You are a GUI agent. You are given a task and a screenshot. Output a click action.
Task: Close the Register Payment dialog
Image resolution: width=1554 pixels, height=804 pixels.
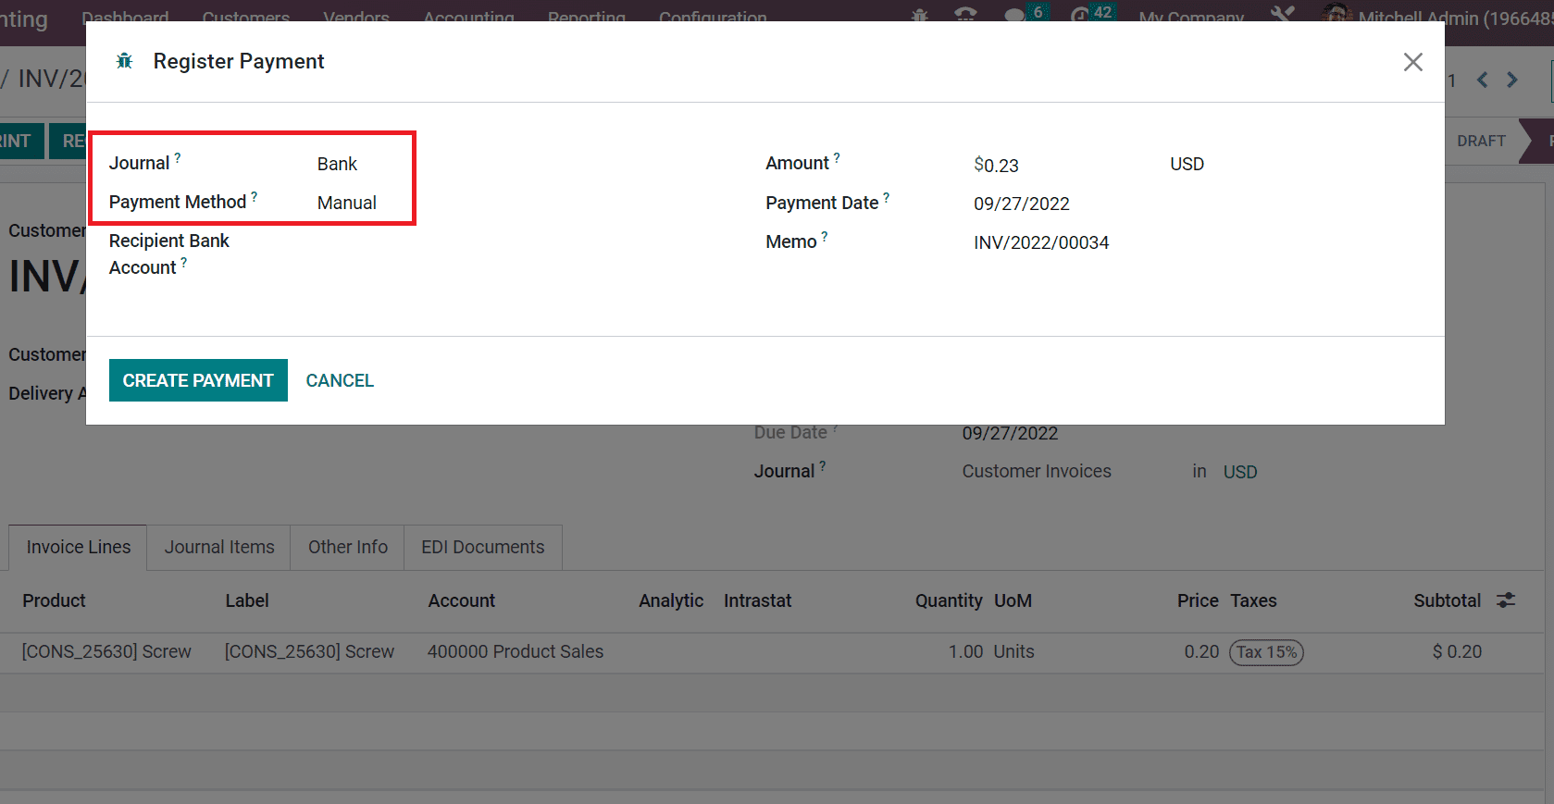pos(1412,62)
